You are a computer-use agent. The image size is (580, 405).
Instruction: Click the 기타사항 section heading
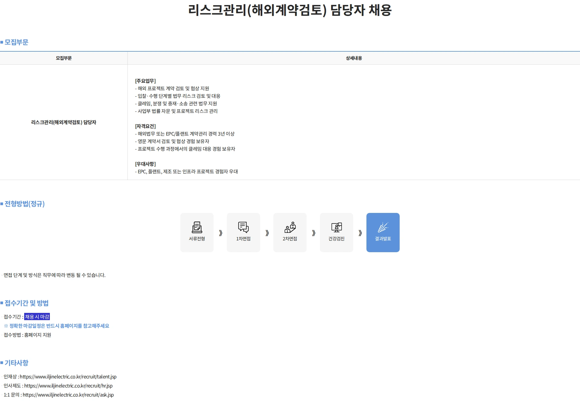coord(16,363)
